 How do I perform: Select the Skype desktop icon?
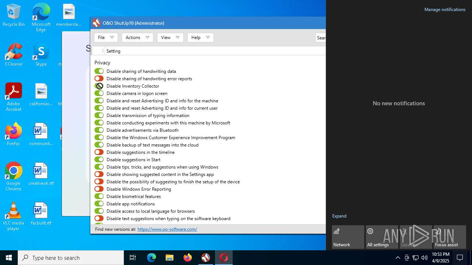[41, 55]
